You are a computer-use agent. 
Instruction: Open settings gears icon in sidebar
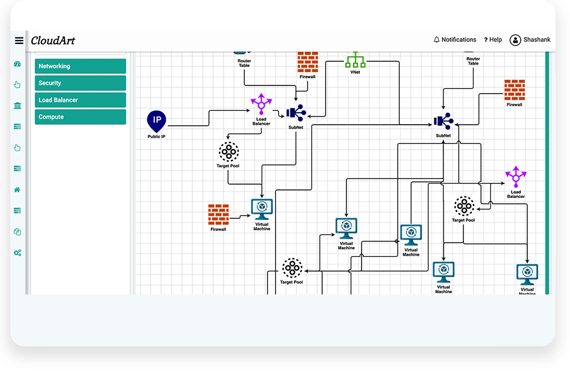pyautogui.click(x=17, y=253)
